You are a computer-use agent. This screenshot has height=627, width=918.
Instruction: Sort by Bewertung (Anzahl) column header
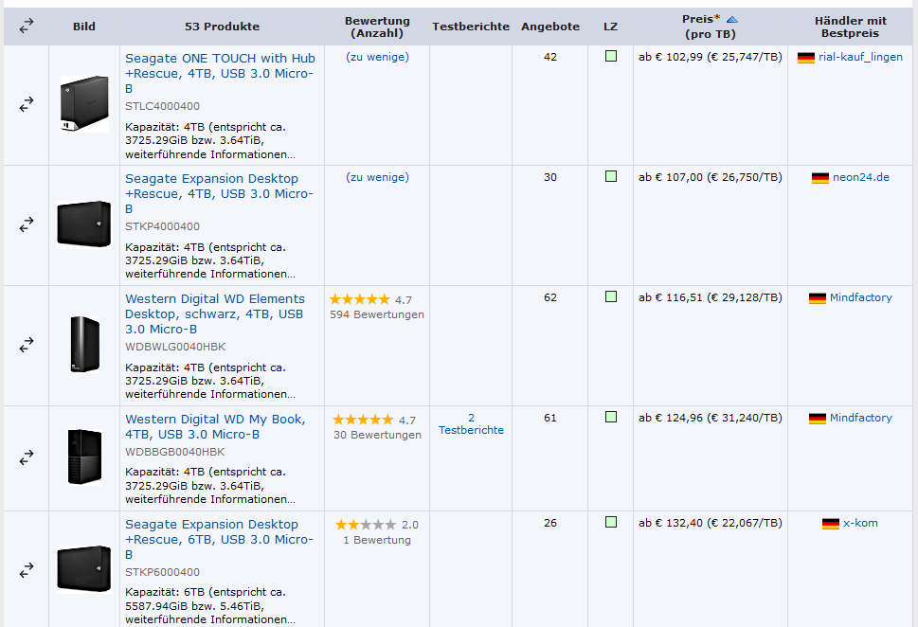click(x=377, y=27)
